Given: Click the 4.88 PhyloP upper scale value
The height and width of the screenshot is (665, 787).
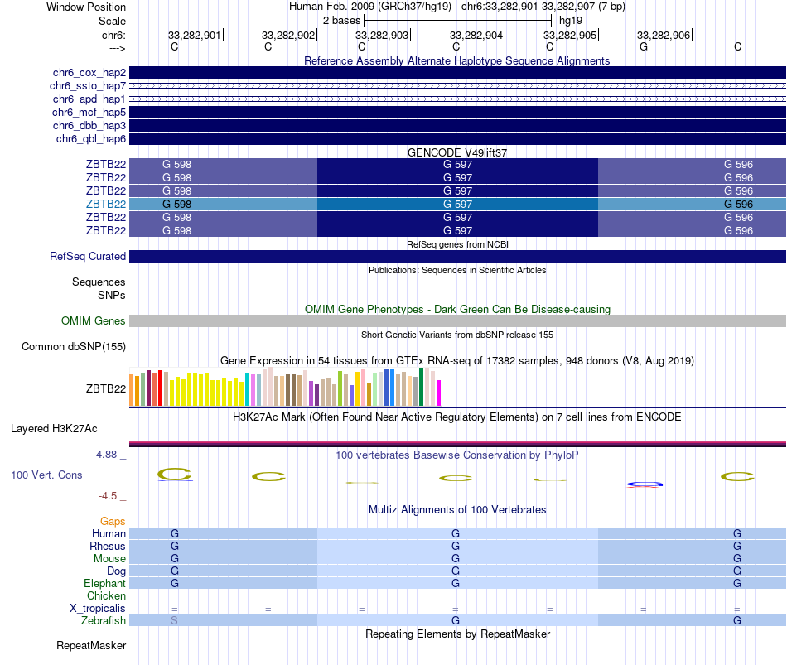Looking at the screenshot, I should point(106,455).
